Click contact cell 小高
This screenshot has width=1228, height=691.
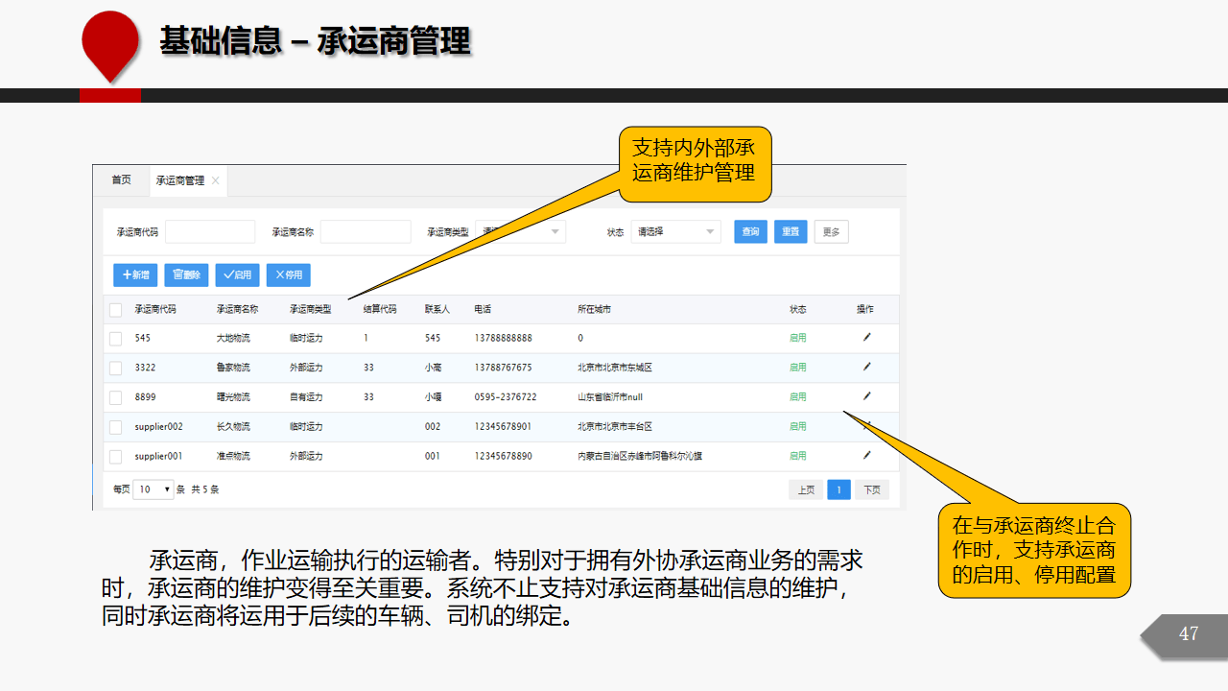pos(434,368)
